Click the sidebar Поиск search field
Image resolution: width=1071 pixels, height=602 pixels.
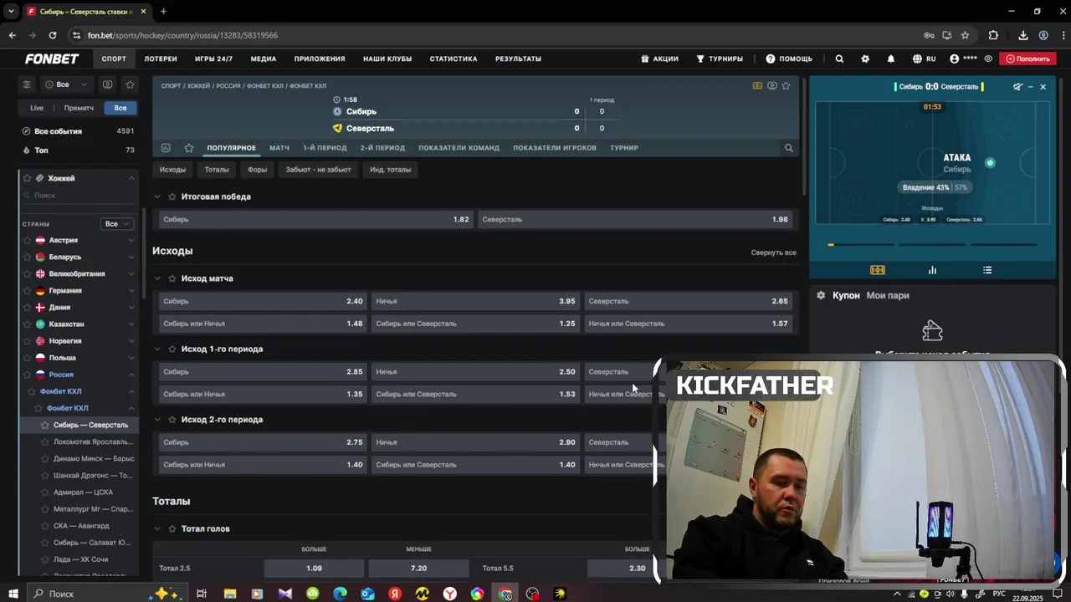79,196
